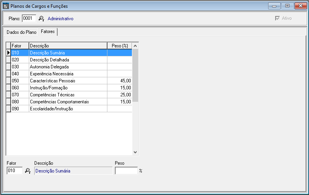
Task: Toggle the Ativo checkbox
Action: point(277,18)
